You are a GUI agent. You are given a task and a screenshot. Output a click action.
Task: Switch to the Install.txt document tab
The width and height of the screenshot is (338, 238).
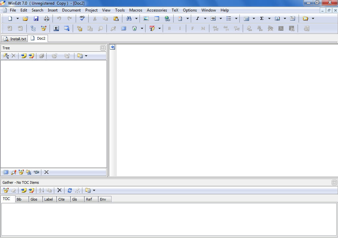[15, 39]
